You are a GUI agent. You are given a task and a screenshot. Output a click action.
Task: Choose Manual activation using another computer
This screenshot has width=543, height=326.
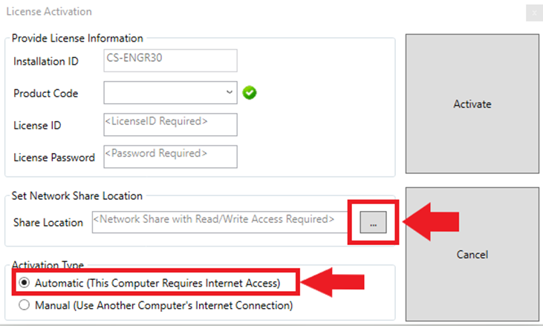(x=25, y=304)
